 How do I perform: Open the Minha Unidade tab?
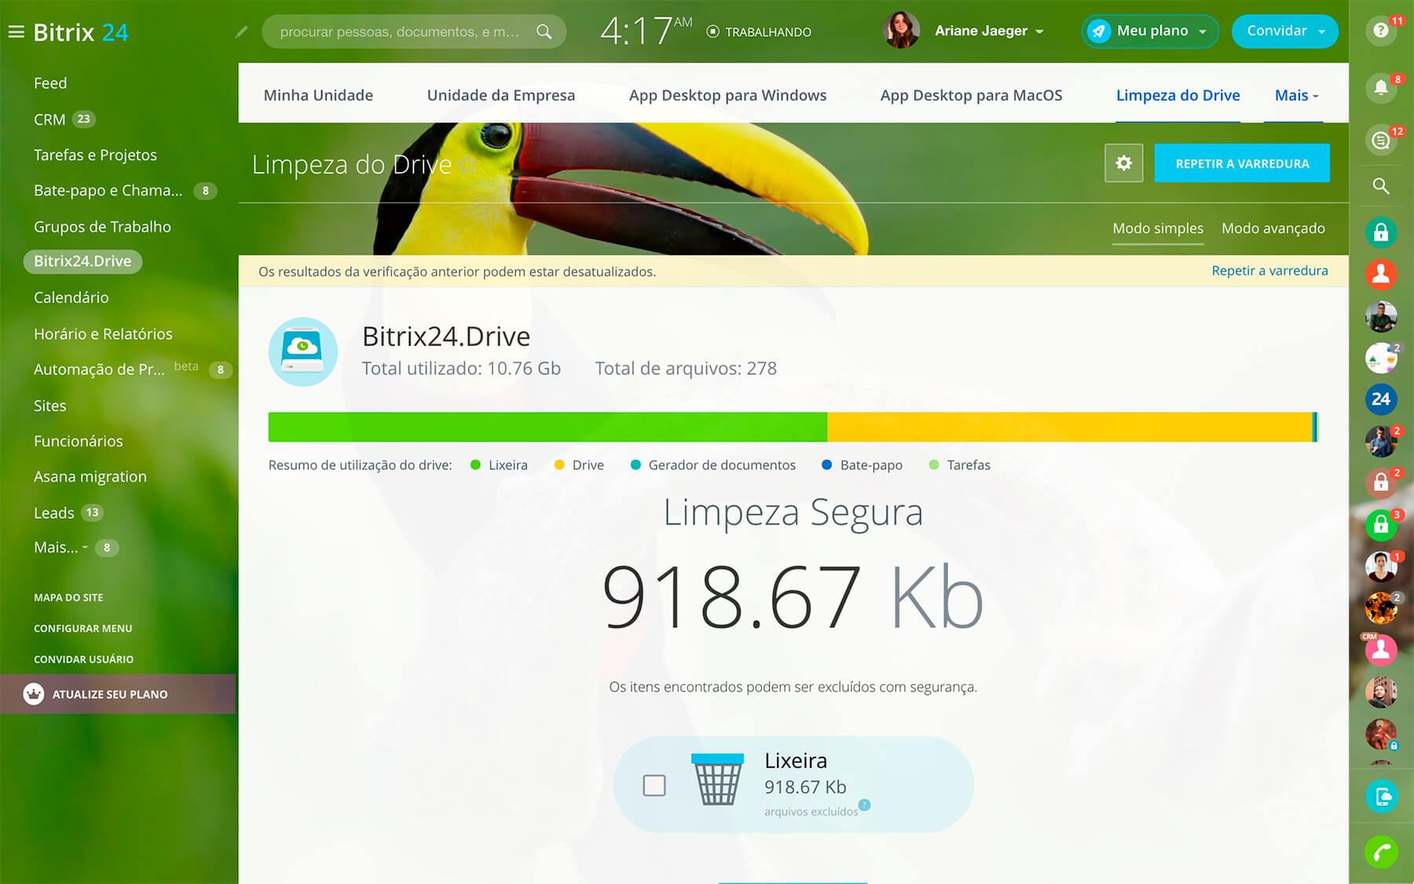coord(318,95)
